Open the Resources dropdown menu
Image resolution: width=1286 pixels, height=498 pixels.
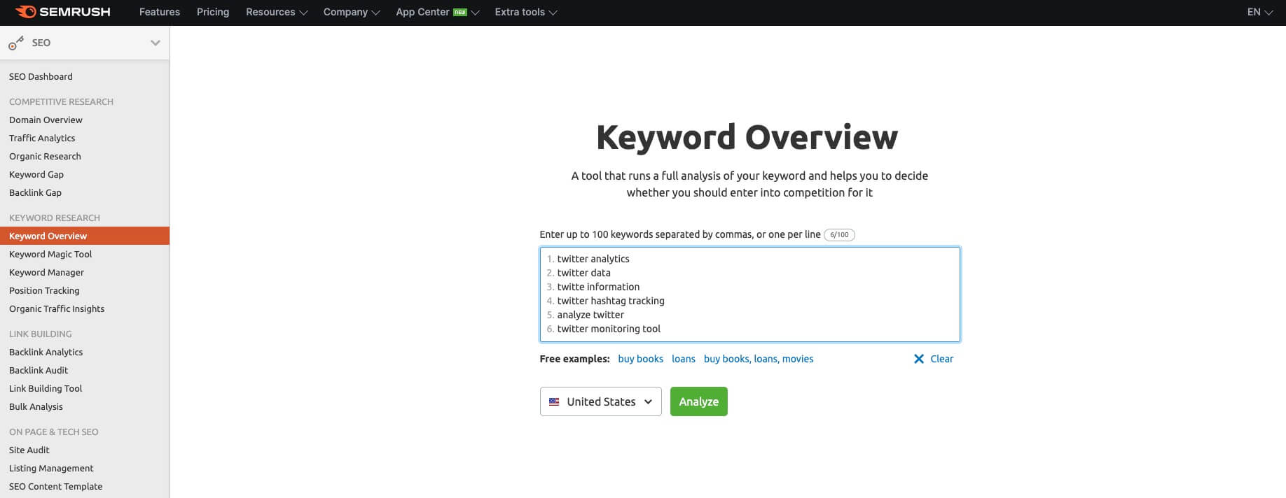[277, 12]
